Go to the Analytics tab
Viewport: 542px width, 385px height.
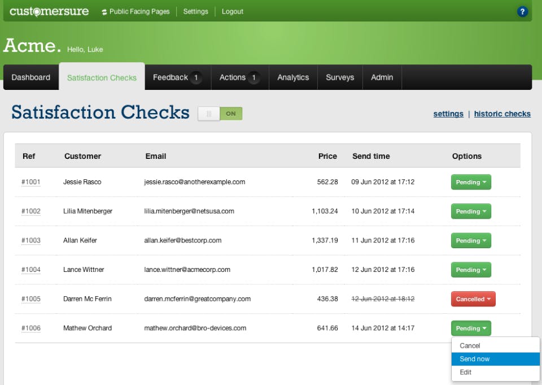293,77
